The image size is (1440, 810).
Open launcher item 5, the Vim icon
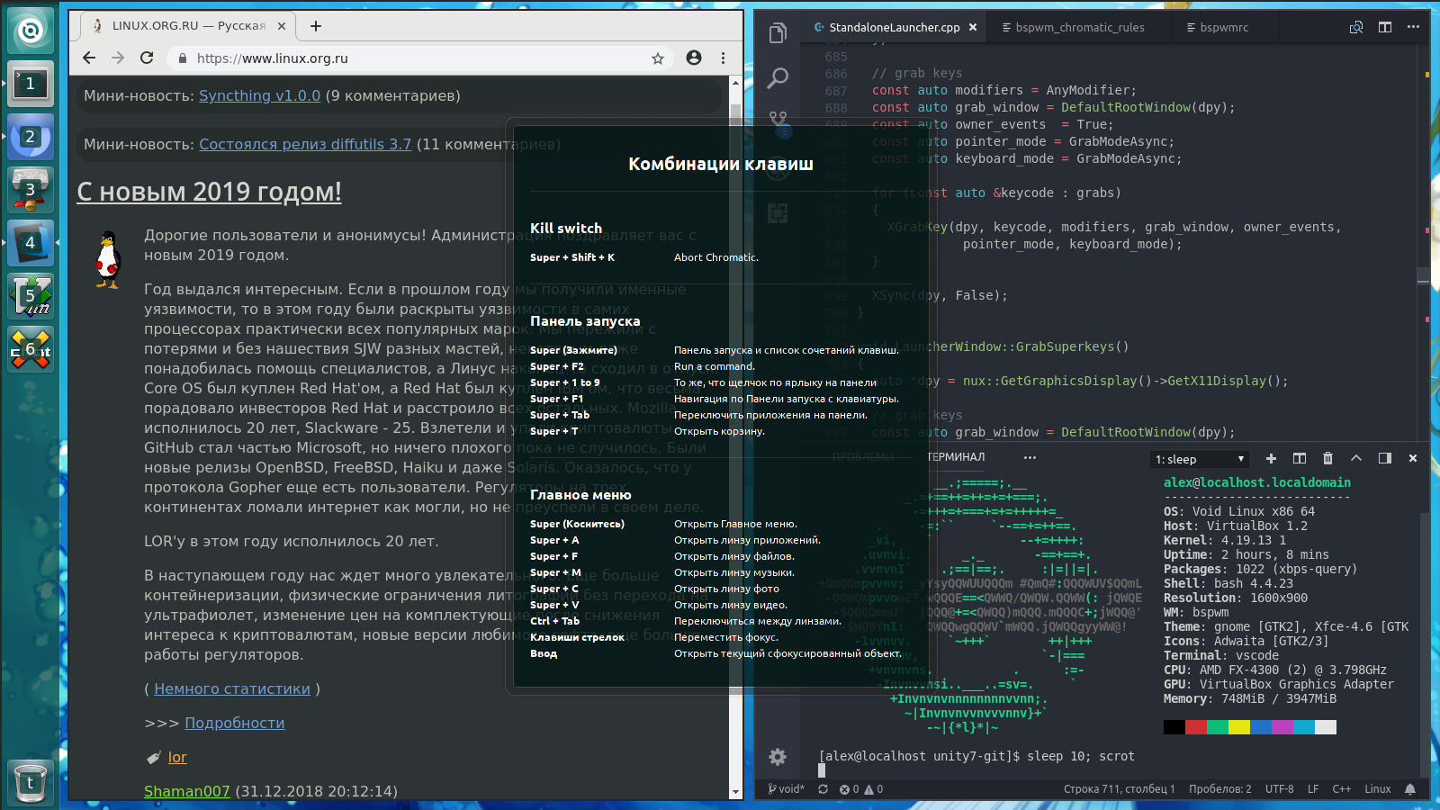(31, 296)
